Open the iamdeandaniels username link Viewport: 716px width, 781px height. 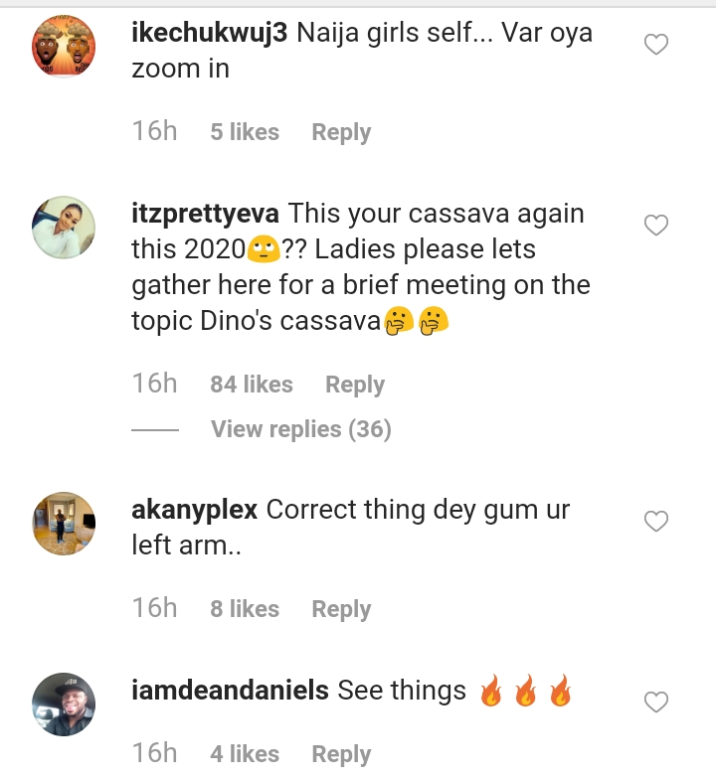(x=230, y=691)
